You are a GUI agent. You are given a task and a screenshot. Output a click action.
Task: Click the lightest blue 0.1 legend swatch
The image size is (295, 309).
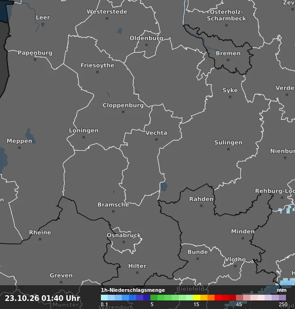pos(104,298)
